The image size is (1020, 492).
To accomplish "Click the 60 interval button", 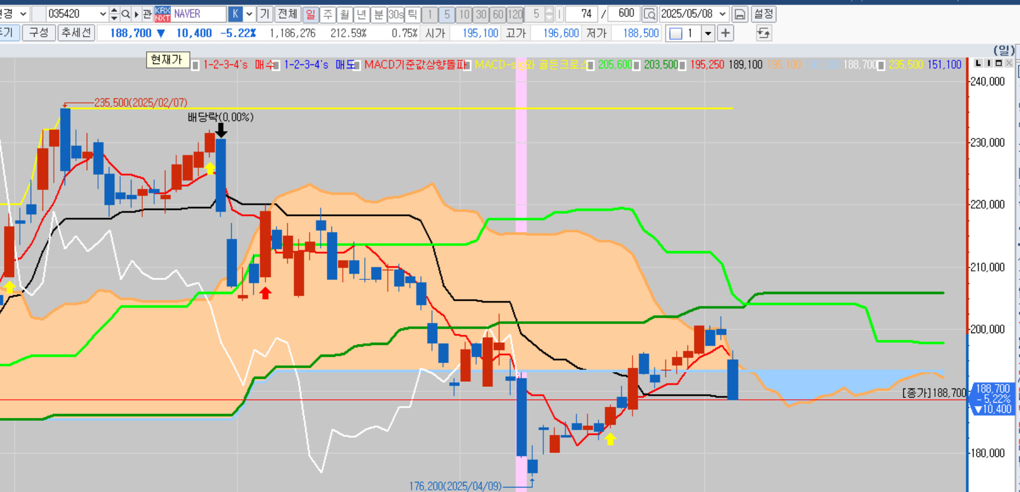I will [498, 14].
